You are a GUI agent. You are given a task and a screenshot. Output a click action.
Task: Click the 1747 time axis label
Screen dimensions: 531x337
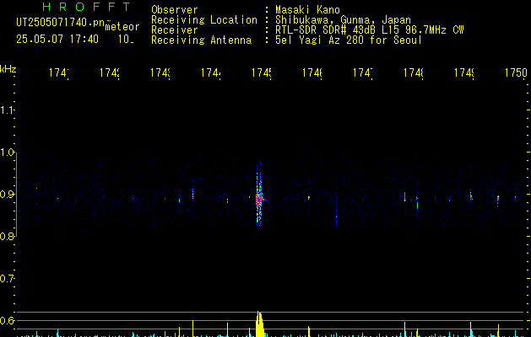pyautogui.click(x=363, y=72)
